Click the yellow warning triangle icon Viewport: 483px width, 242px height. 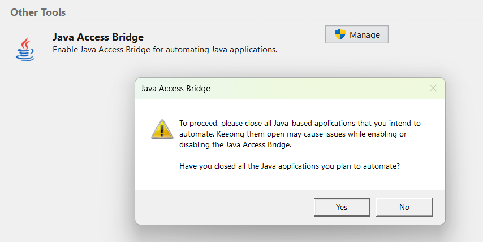pos(162,129)
